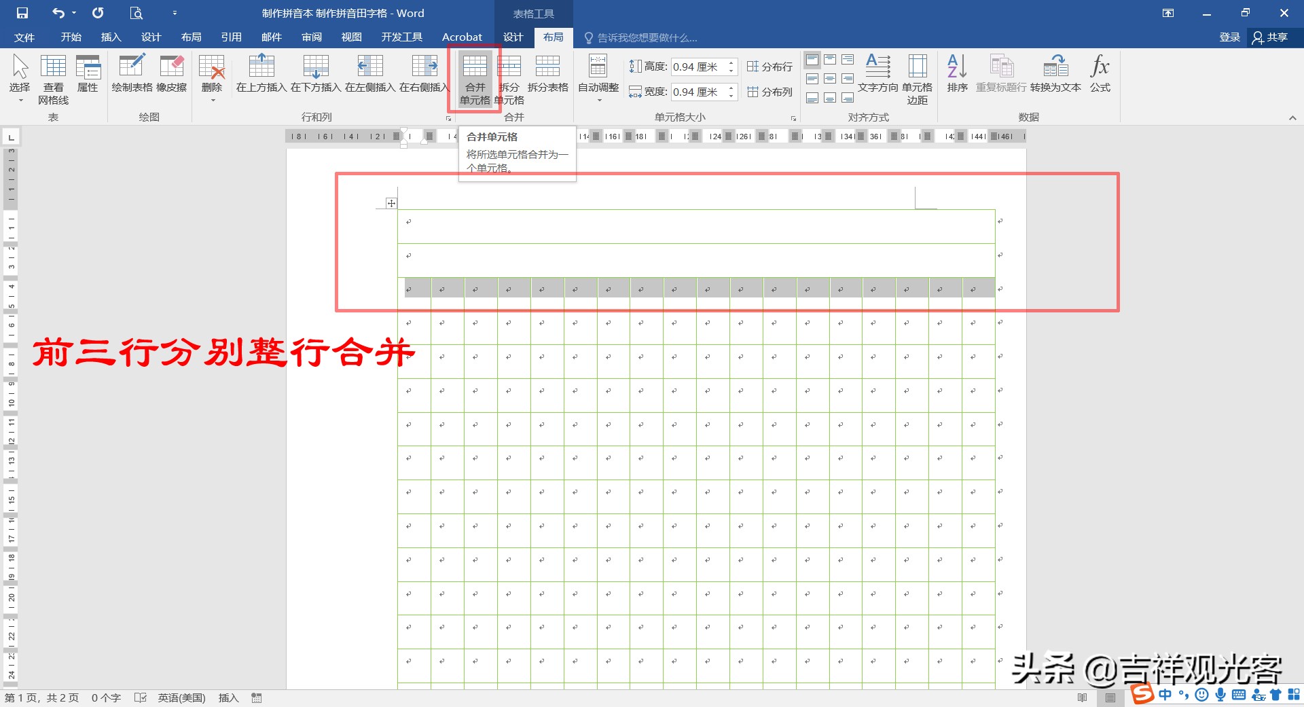Click the 文字方向 (Text Direction) icon
This screenshot has height=707, width=1304.
click(x=877, y=75)
